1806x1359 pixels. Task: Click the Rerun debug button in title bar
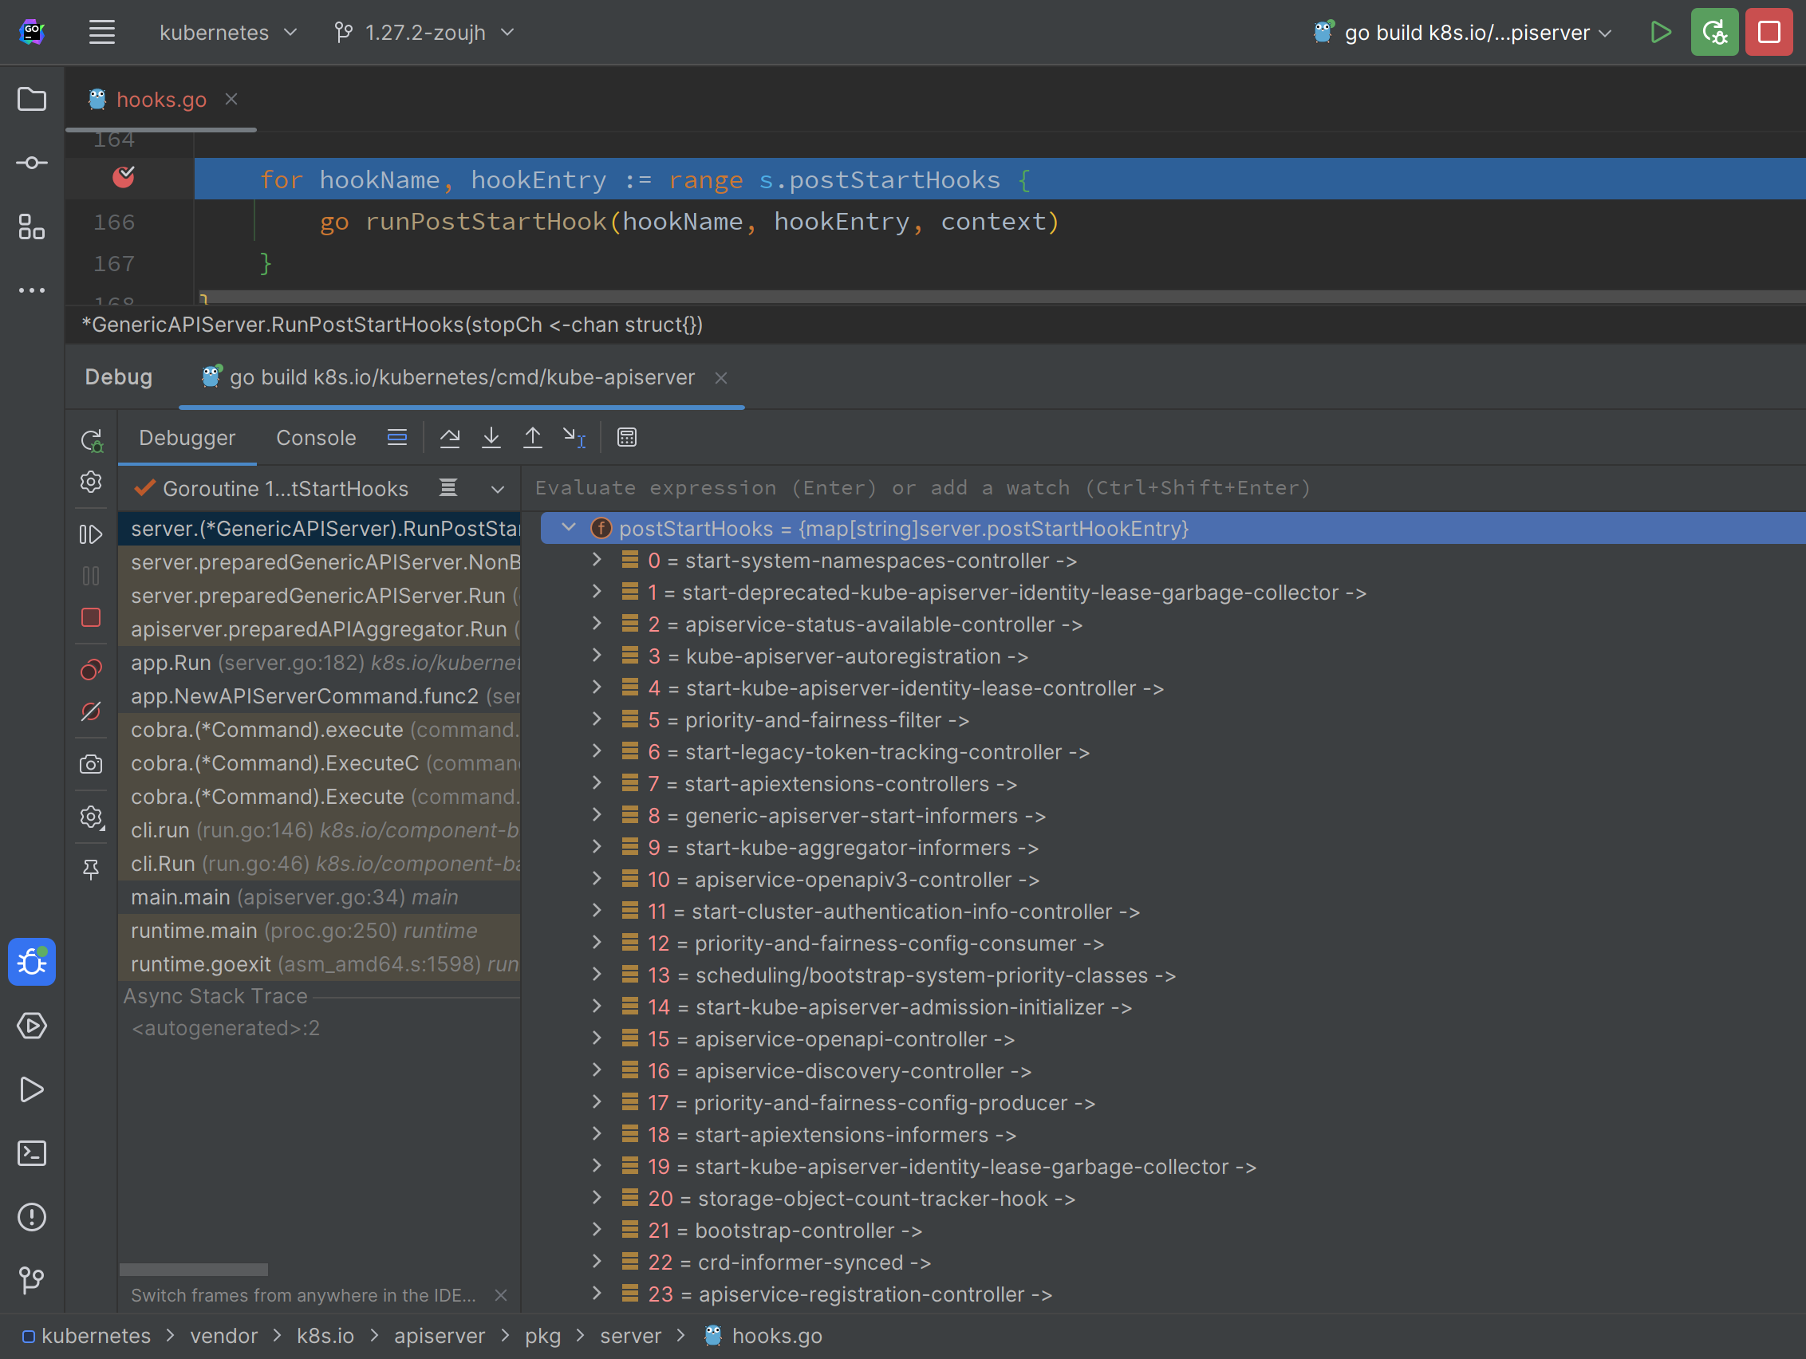1713,33
